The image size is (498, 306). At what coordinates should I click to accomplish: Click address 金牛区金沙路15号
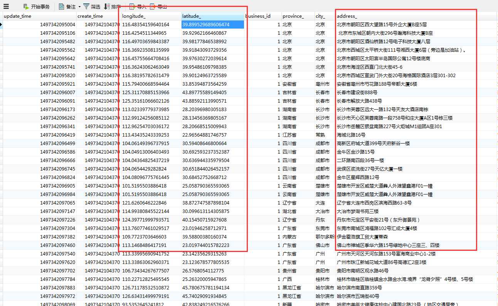click(x=355, y=152)
